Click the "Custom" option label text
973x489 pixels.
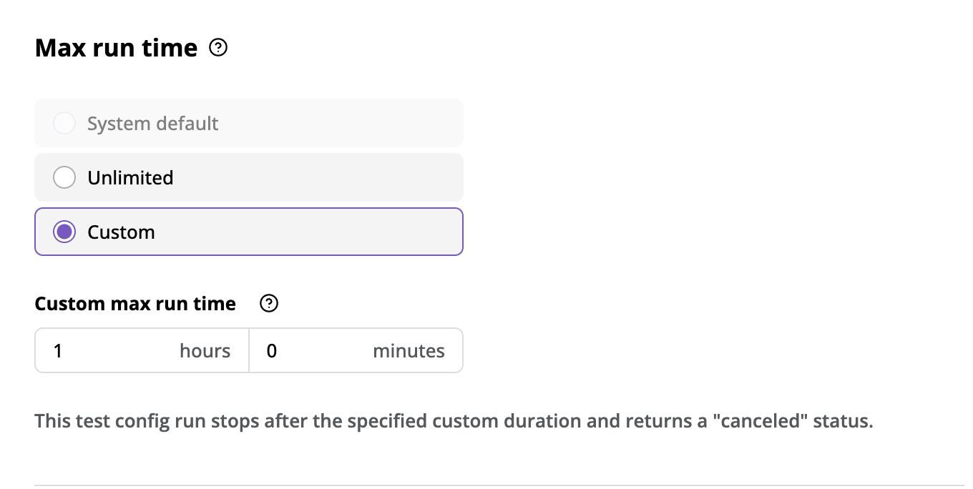pyautogui.click(x=121, y=232)
